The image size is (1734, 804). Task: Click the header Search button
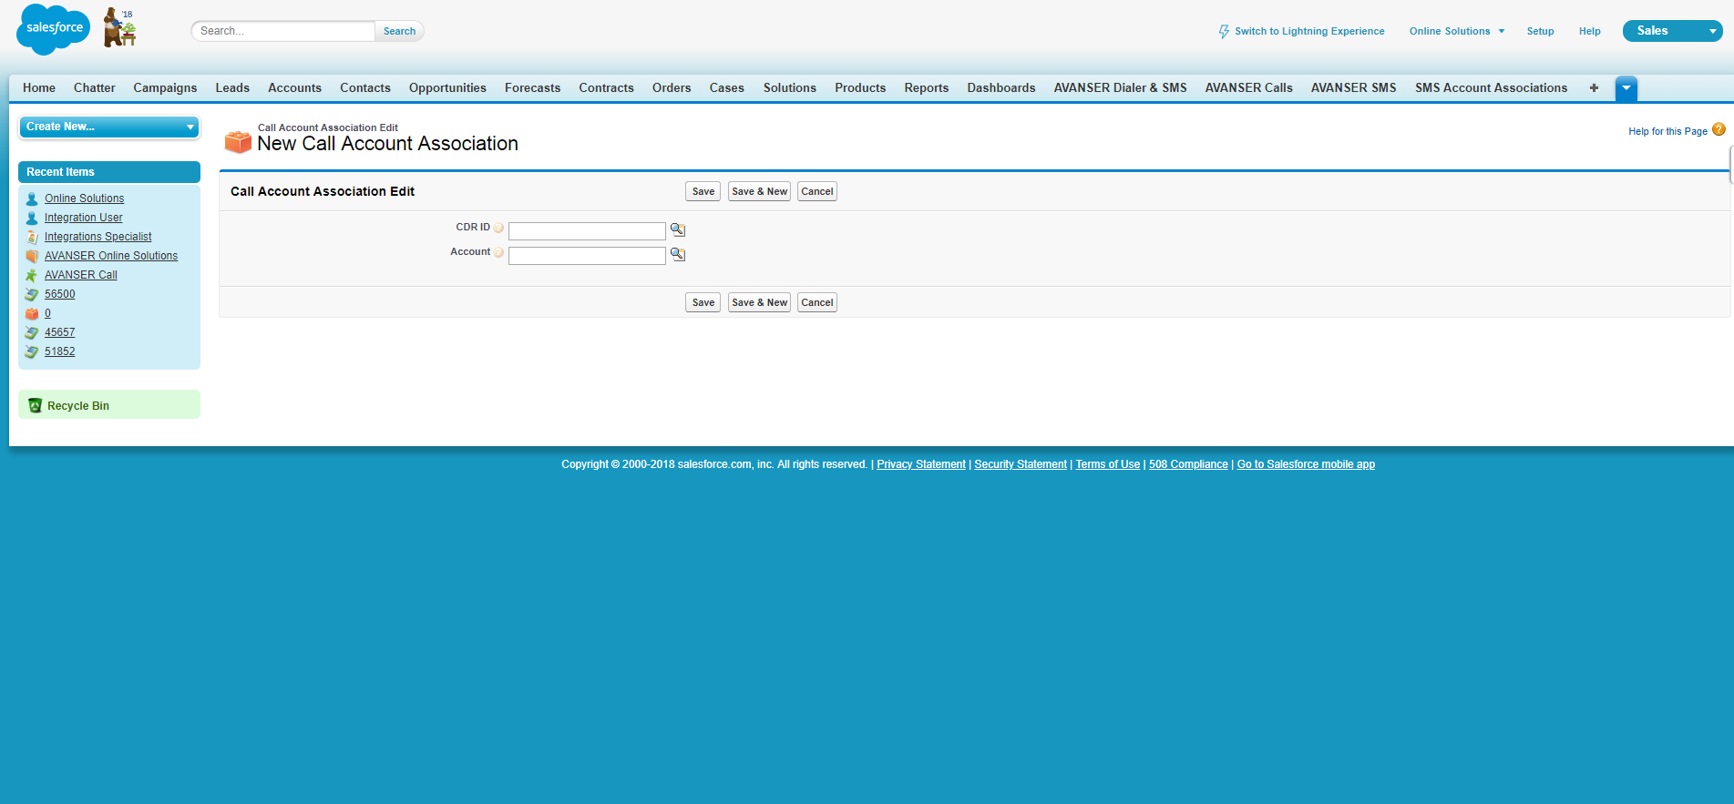pos(399,31)
